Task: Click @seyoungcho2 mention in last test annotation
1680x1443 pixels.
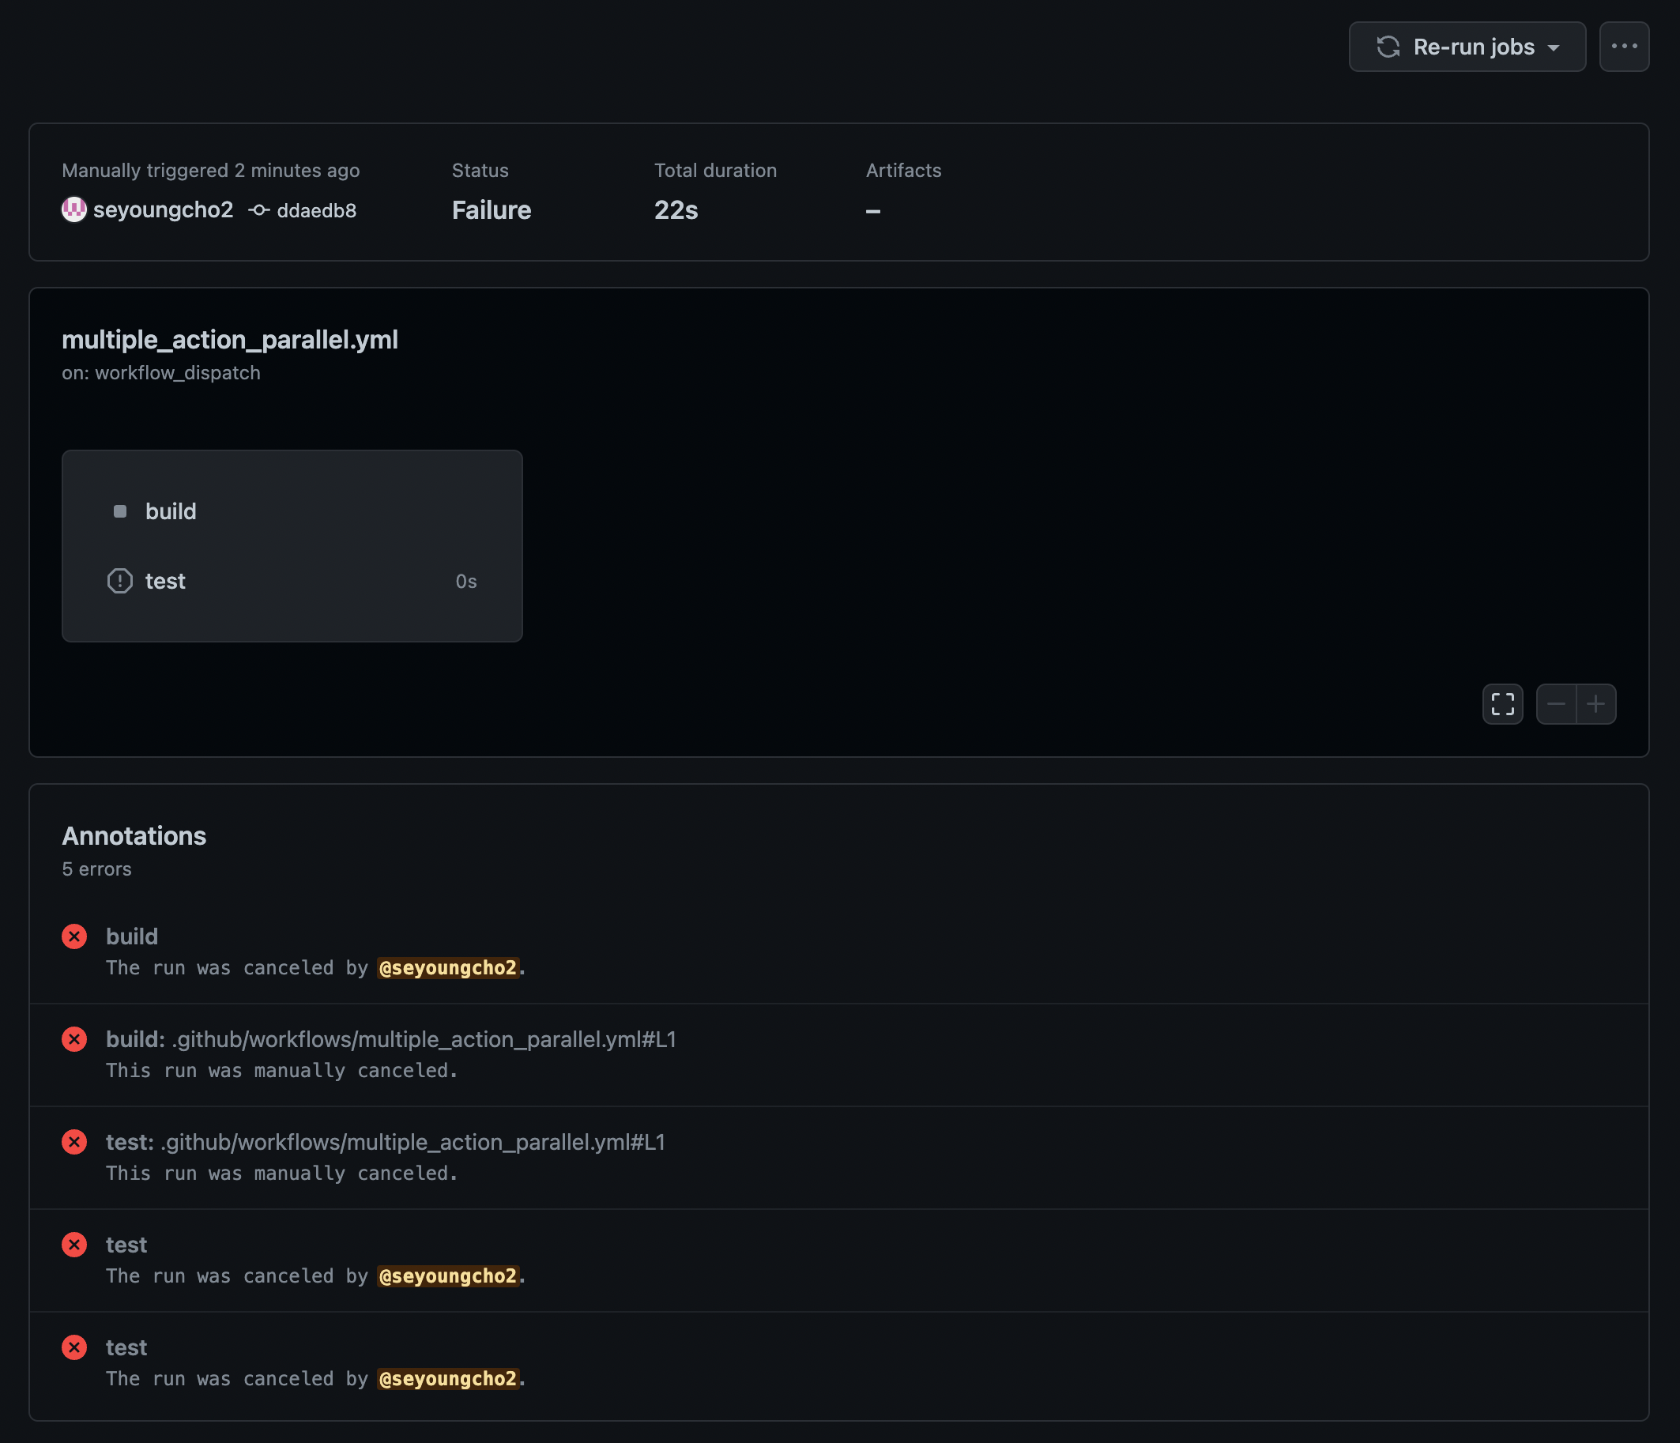Action: (447, 1379)
